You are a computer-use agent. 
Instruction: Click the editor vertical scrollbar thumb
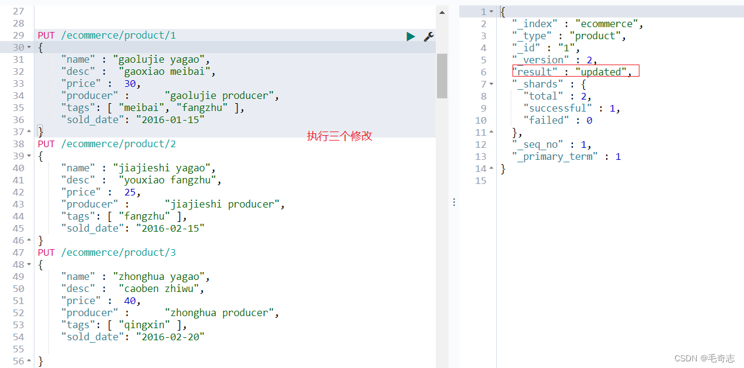(442, 75)
